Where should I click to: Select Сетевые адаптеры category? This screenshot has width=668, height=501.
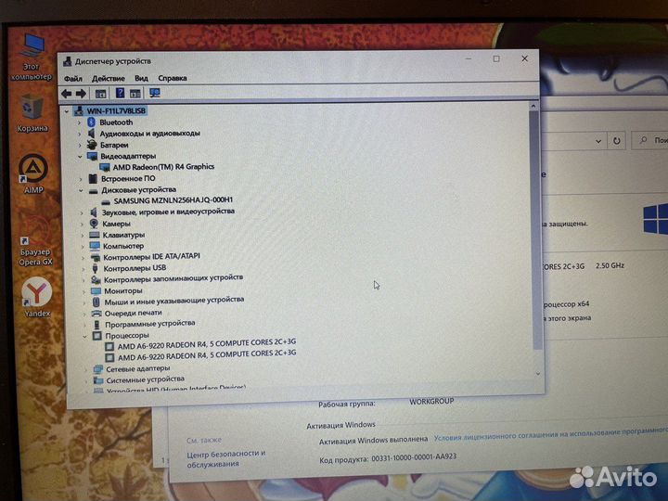137,368
